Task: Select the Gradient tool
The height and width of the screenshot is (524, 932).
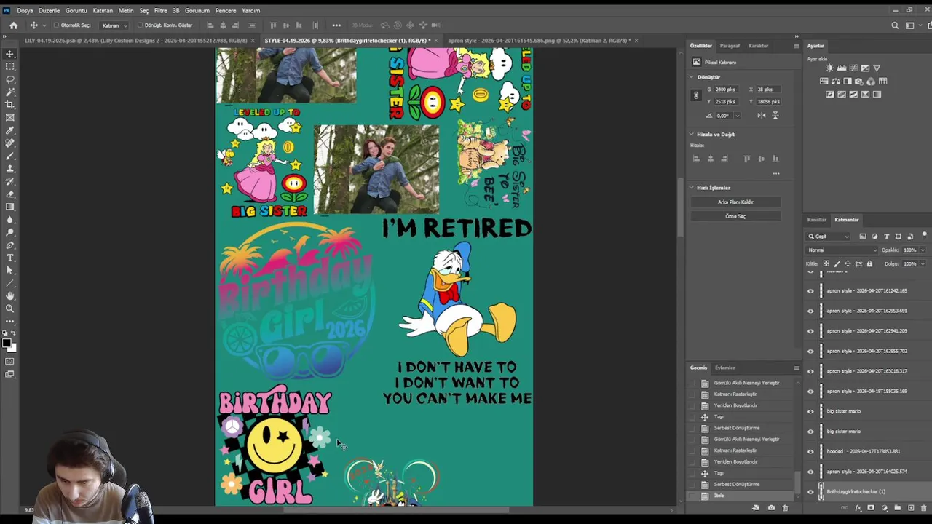Action: [10, 207]
